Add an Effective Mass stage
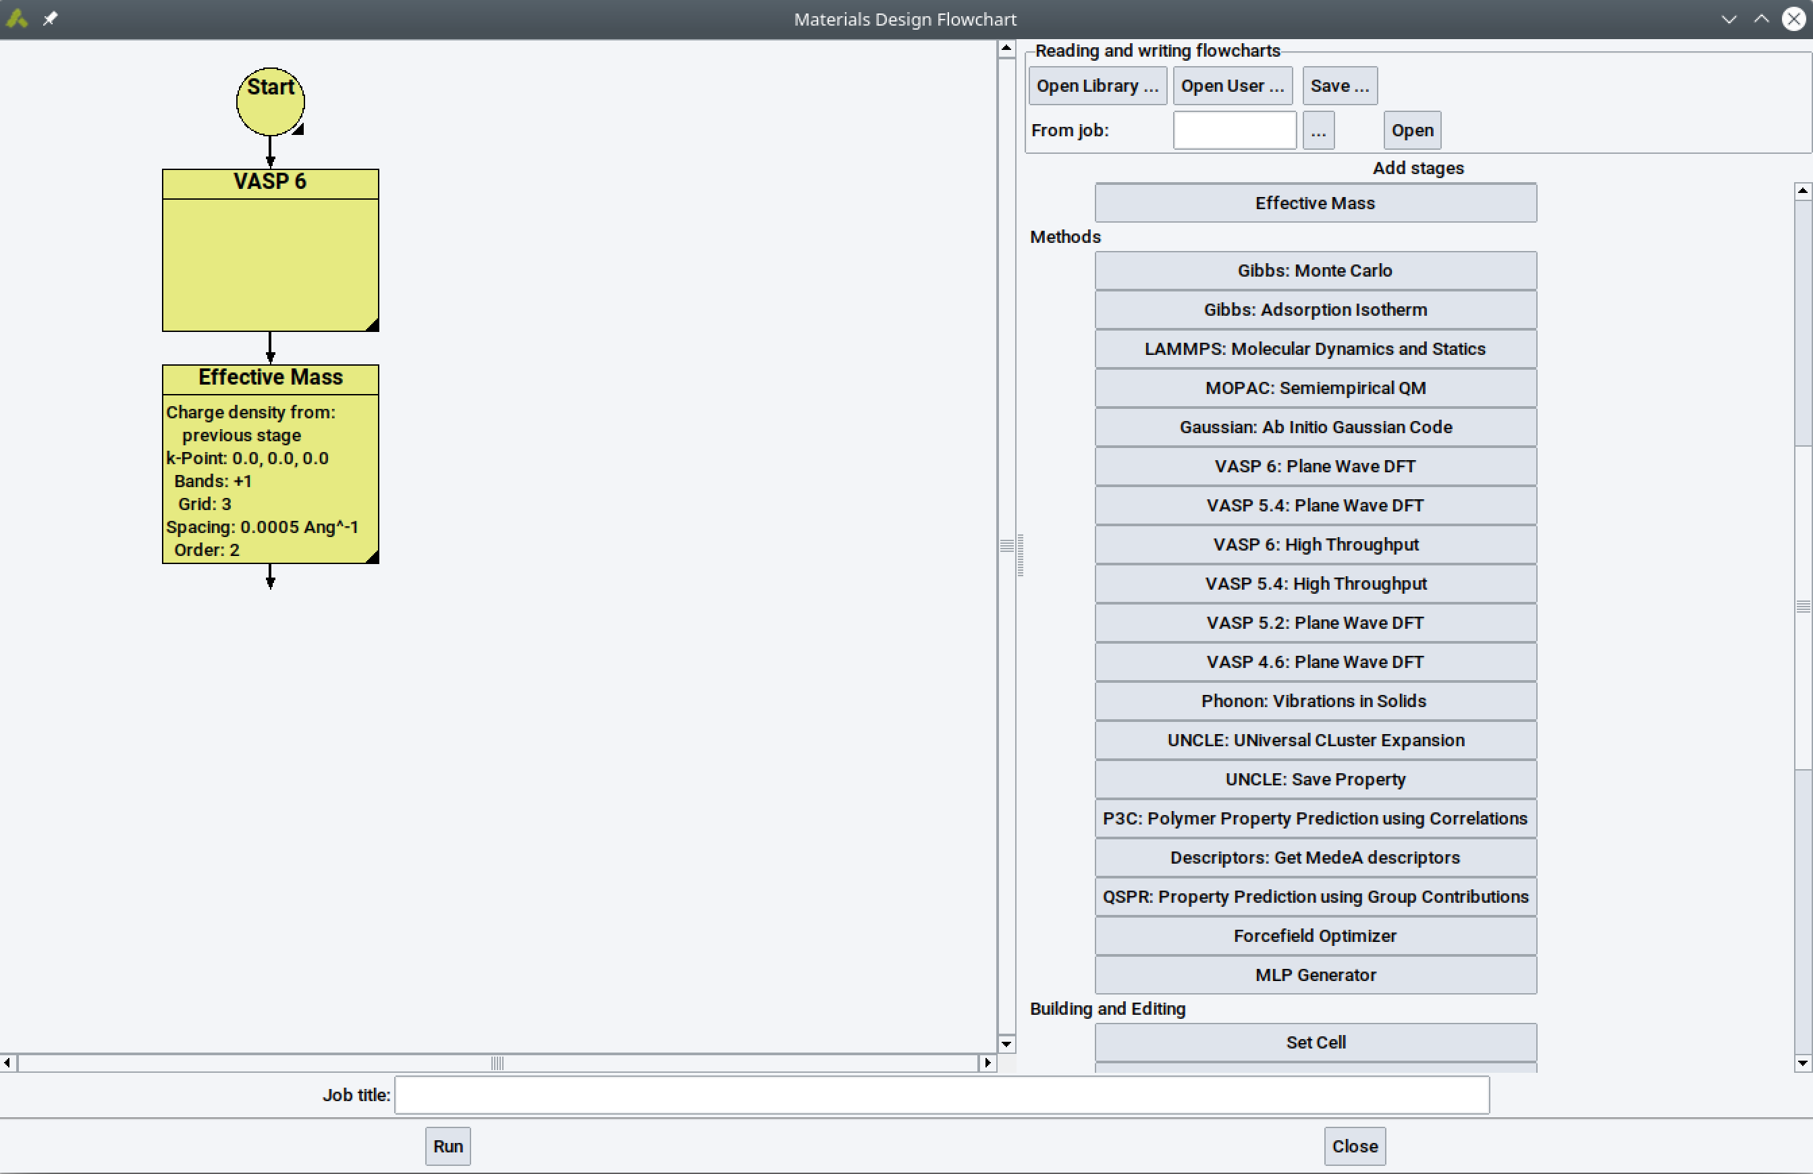This screenshot has height=1174, width=1813. coord(1315,202)
